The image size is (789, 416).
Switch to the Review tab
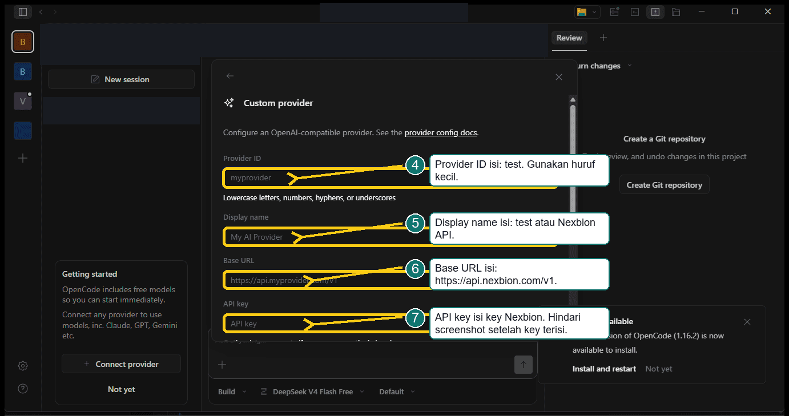point(569,38)
